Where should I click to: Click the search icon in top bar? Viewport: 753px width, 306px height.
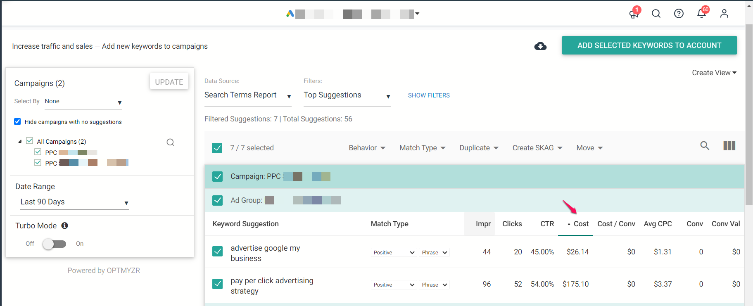coord(656,14)
